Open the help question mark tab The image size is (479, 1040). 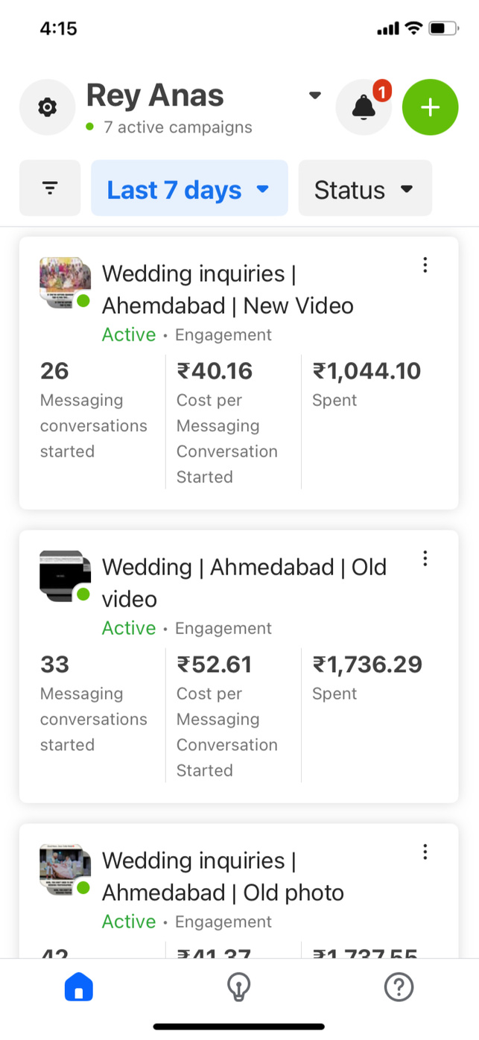[399, 988]
